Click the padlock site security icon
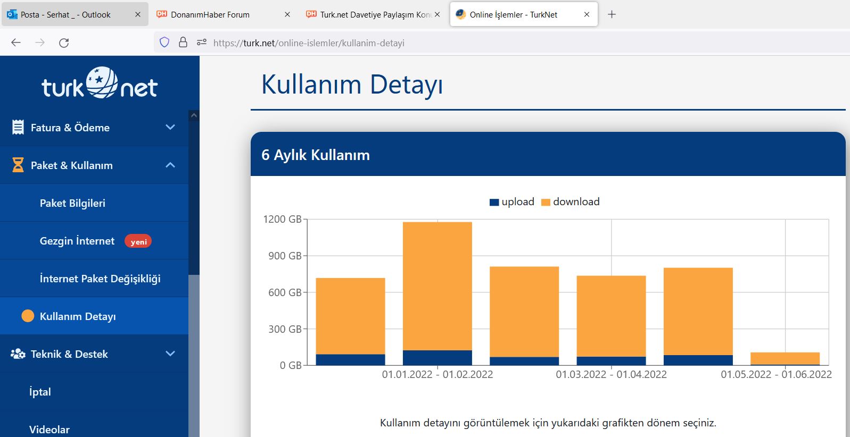Viewport: 850px width, 437px height. click(x=183, y=42)
